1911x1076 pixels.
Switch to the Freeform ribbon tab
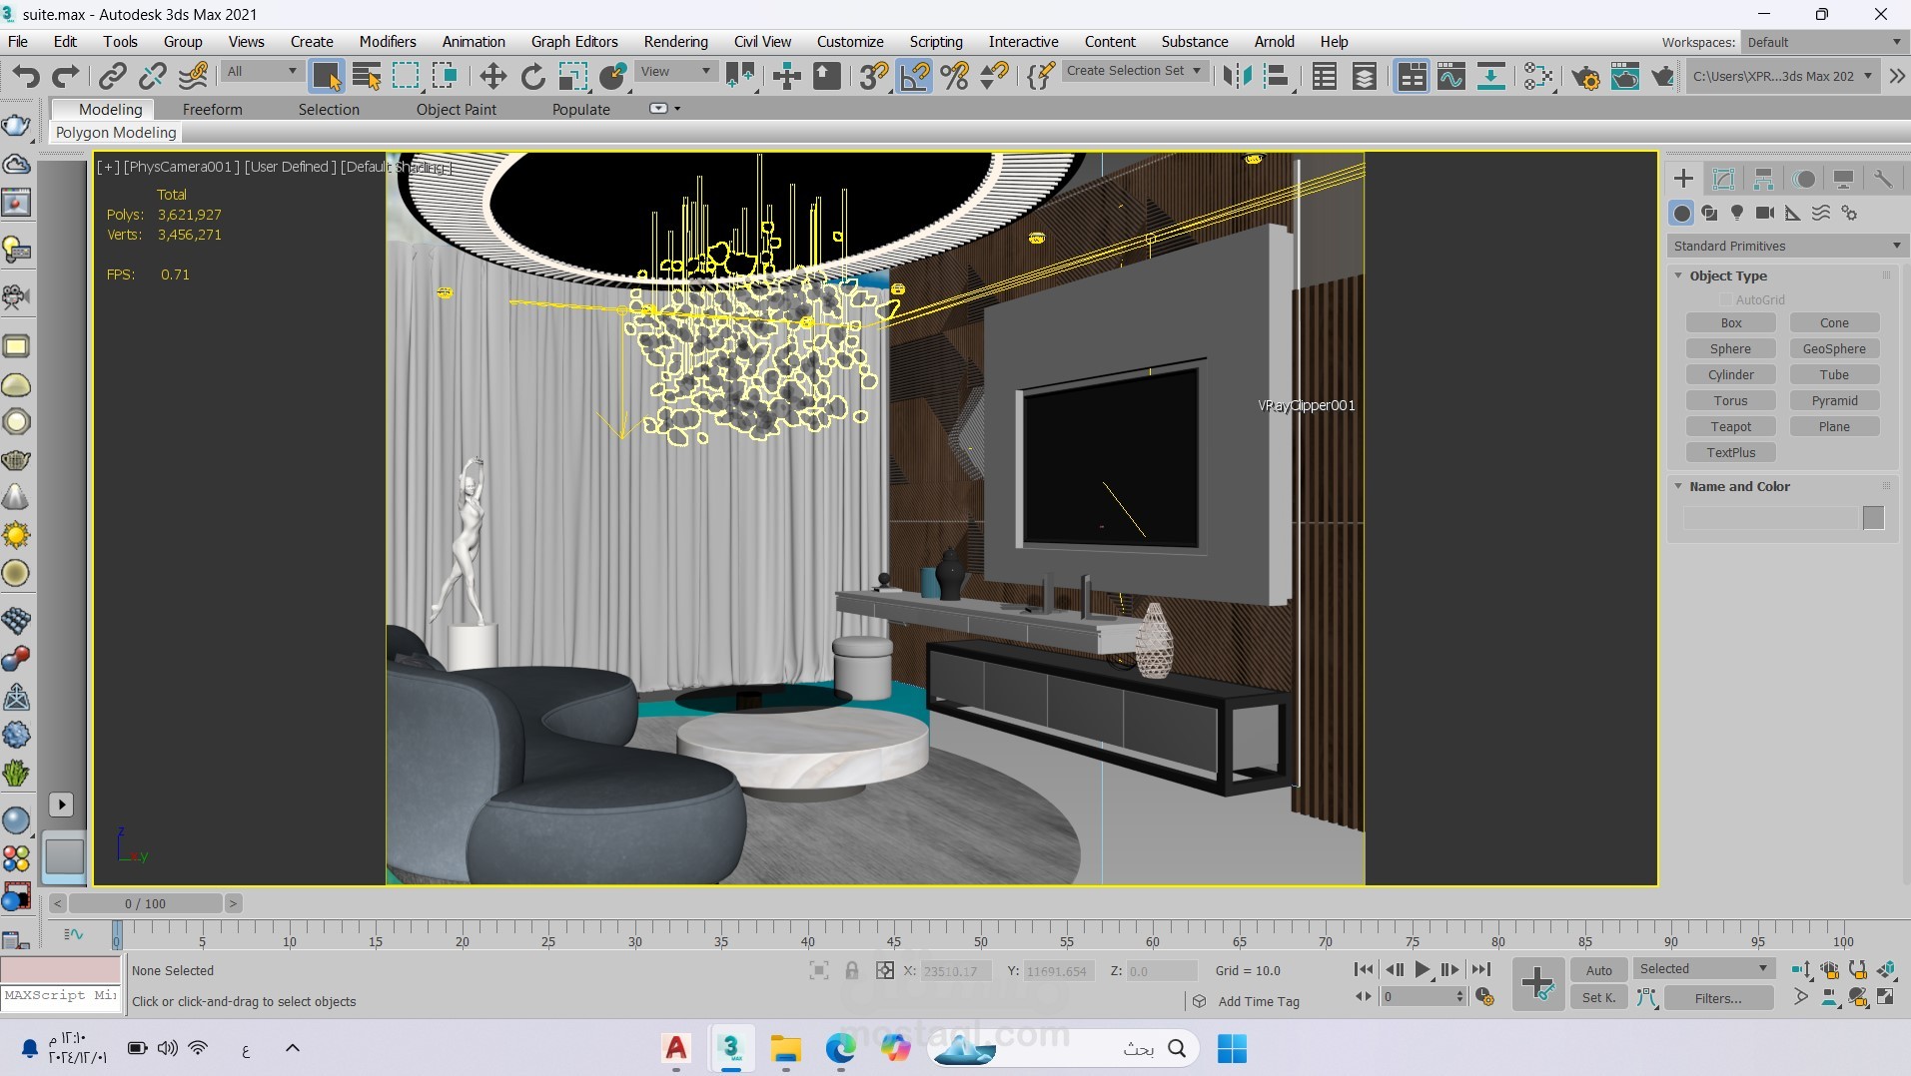pyautogui.click(x=212, y=109)
